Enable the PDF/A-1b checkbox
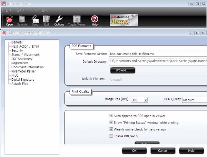 [111, 136]
